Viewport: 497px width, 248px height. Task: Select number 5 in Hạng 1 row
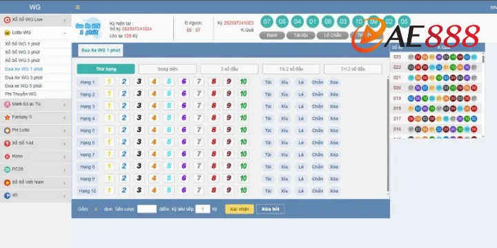pos(168,81)
